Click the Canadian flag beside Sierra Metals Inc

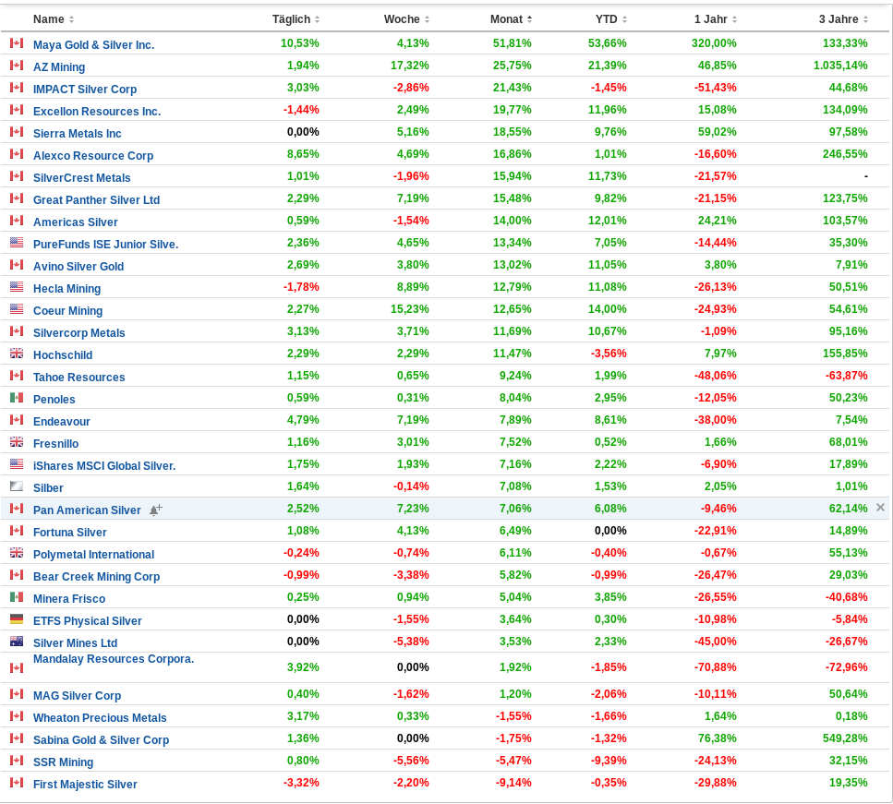[x=17, y=131]
